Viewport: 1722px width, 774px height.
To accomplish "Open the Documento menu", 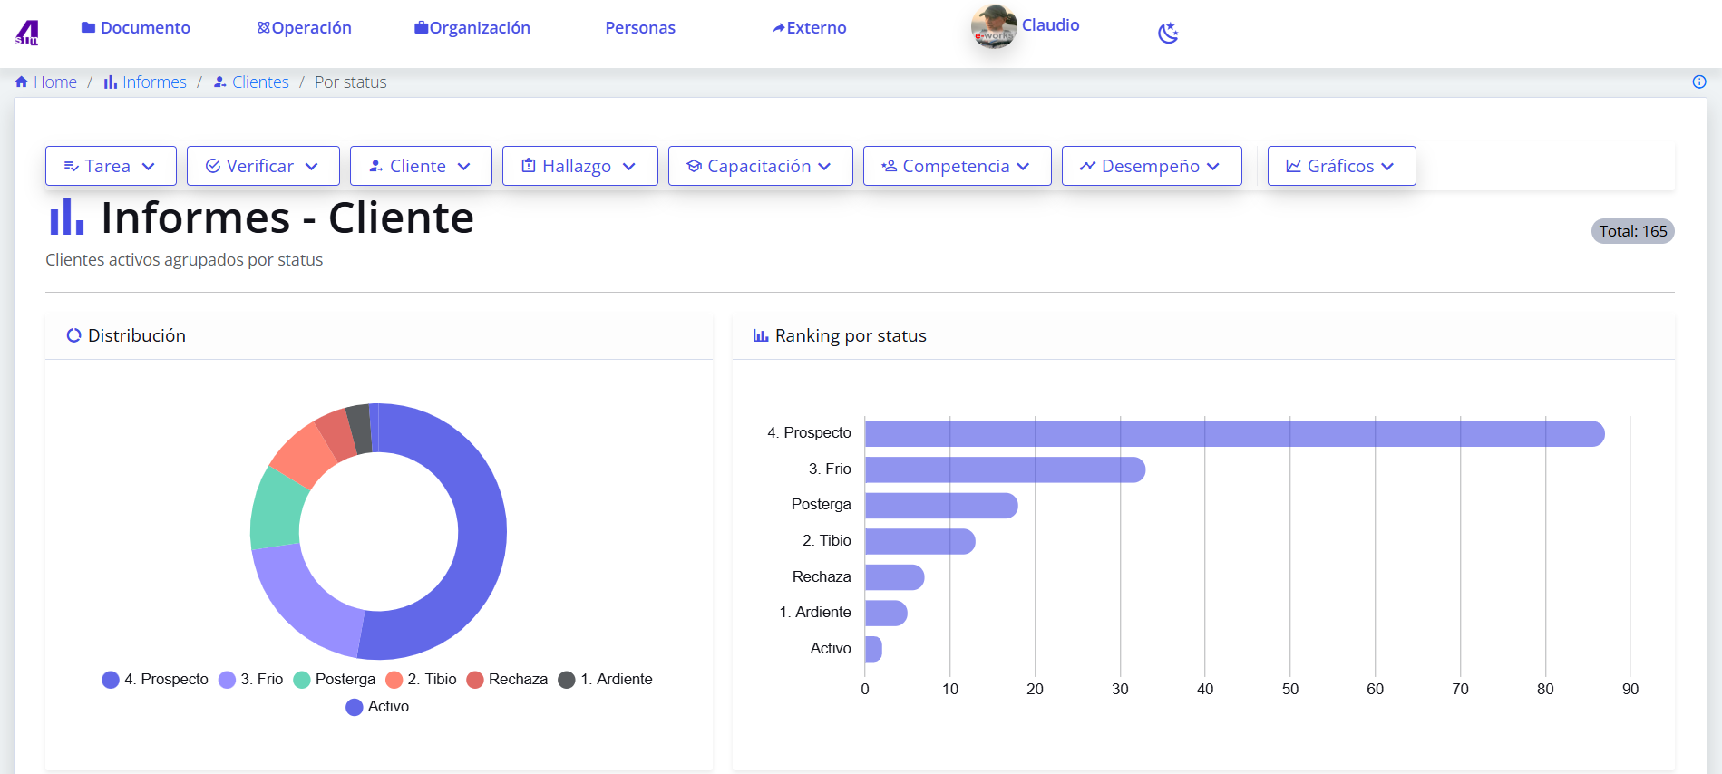I will (136, 28).
